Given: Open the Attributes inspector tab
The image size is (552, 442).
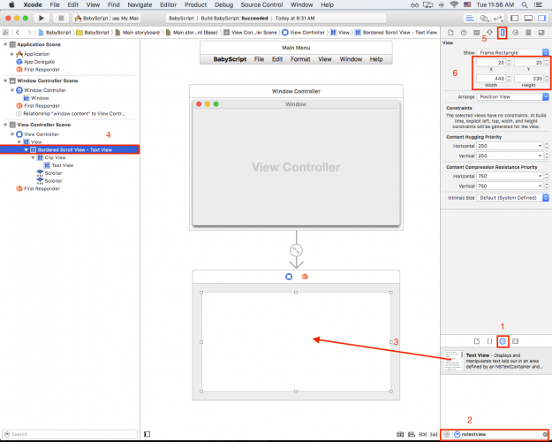Looking at the screenshot, I should pos(489,33).
